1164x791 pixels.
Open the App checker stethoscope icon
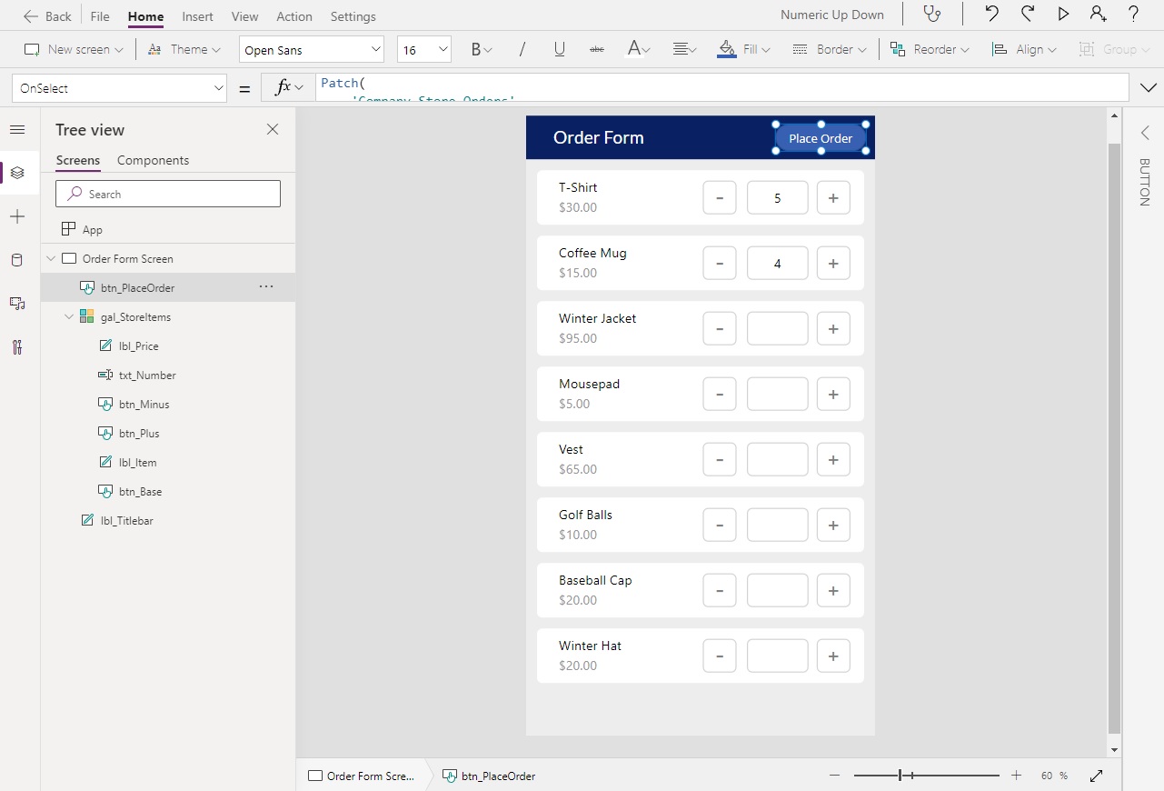tap(932, 15)
